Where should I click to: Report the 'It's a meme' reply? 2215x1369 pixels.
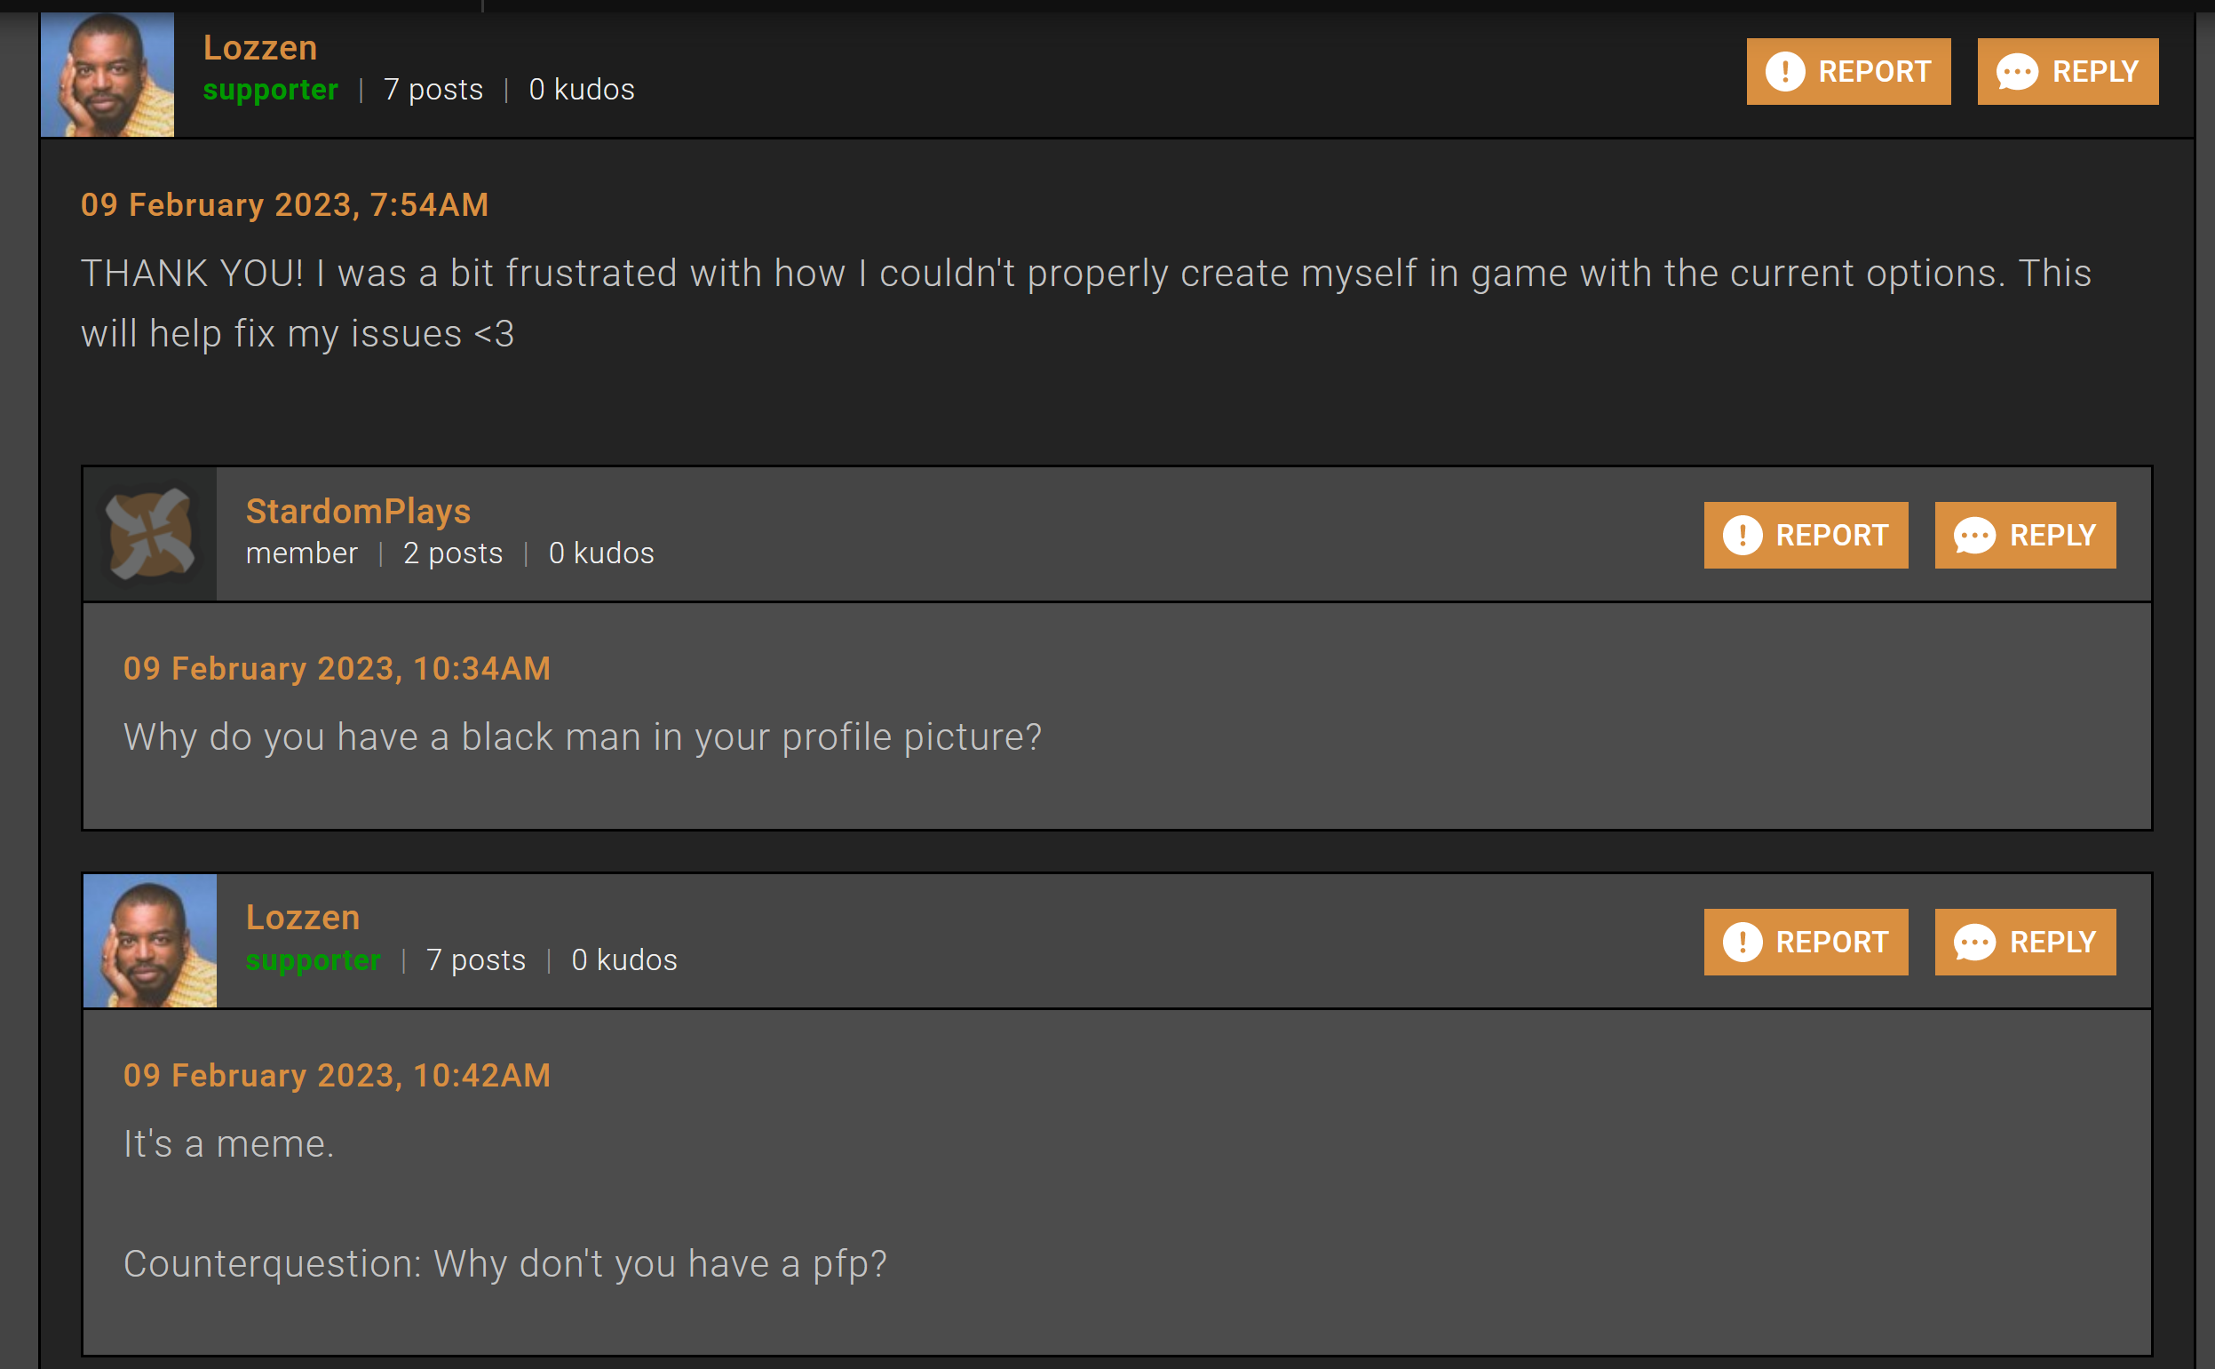[1806, 942]
